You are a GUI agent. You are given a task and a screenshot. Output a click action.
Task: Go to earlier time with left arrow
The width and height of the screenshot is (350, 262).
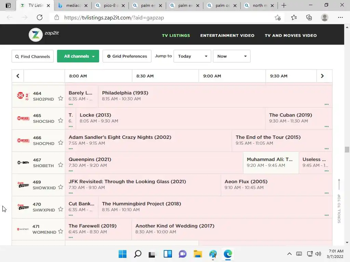(x=18, y=76)
